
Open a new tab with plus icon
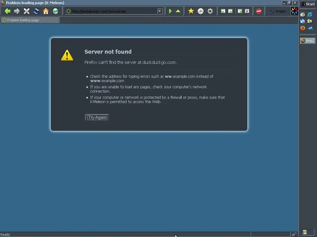(240, 11)
